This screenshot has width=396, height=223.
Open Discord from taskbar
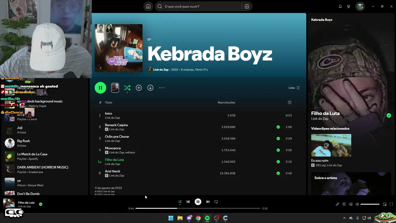[189, 218]
